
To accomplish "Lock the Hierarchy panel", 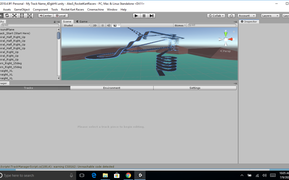I will click(x=55, y=22).
